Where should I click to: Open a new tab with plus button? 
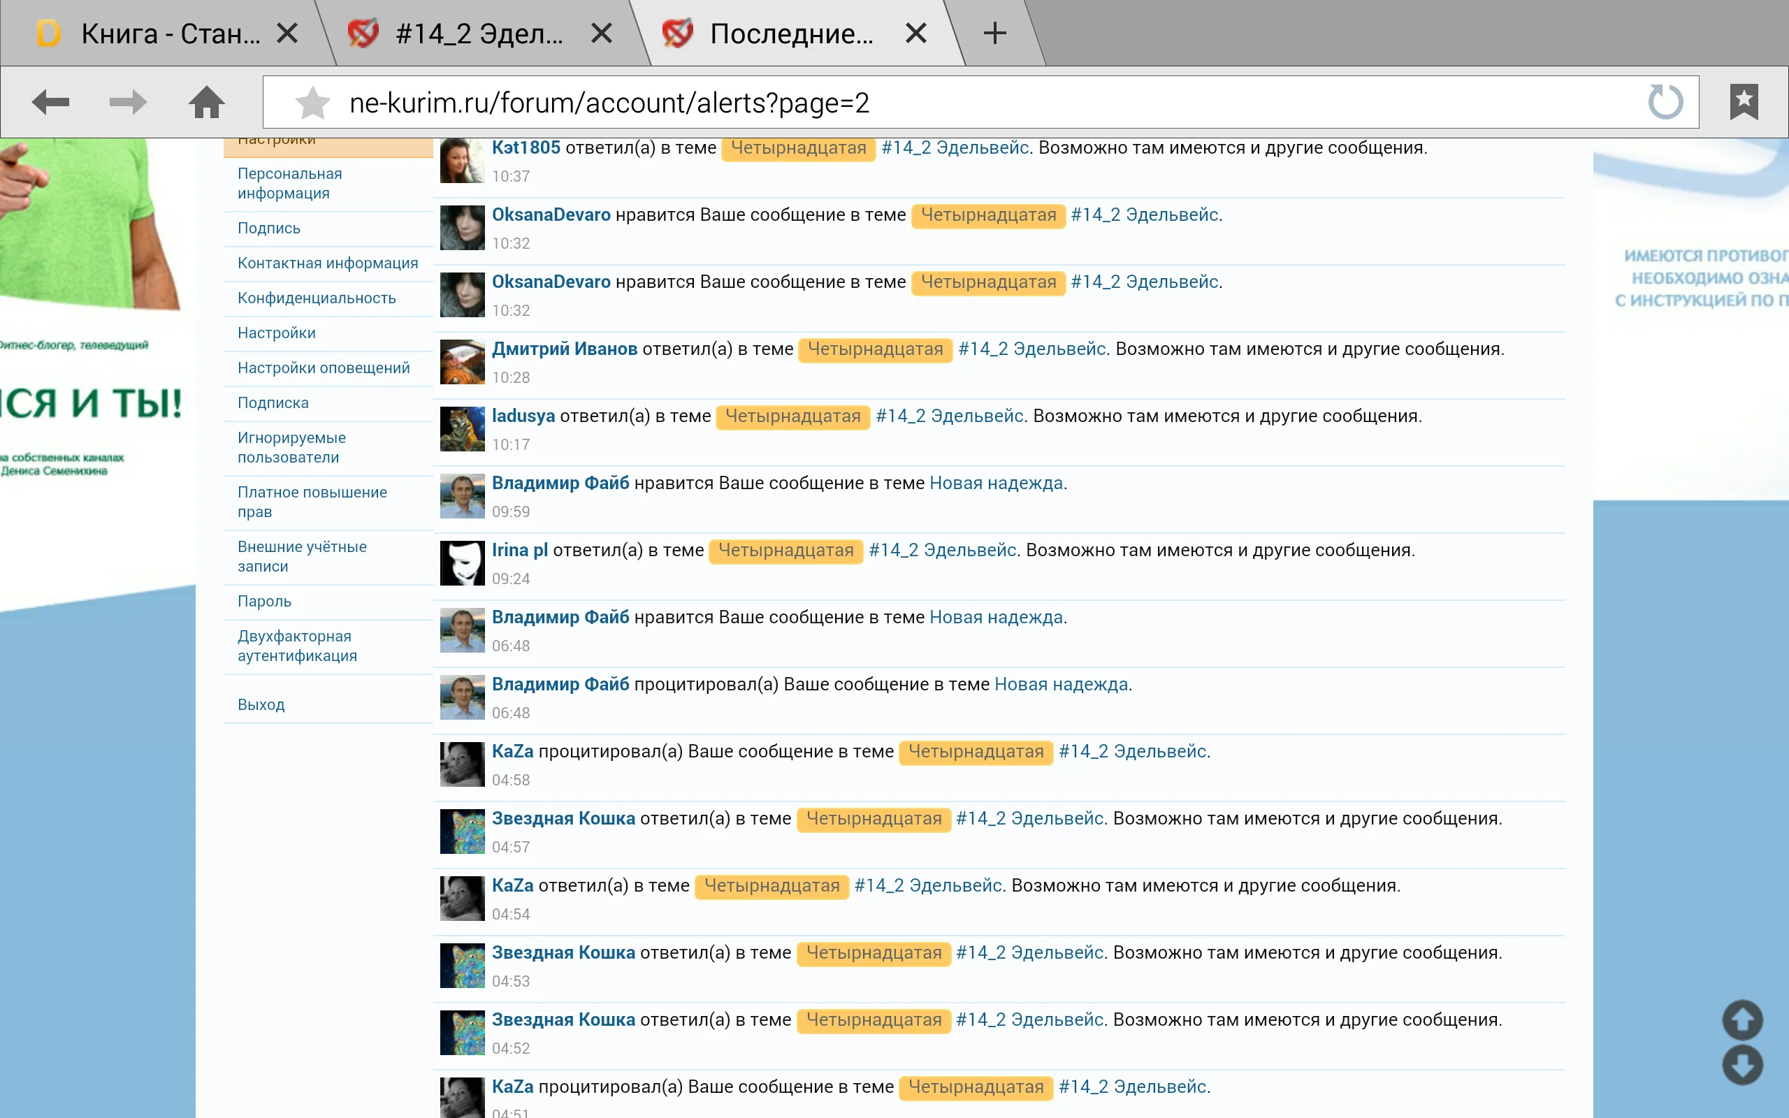pos(994,34)
